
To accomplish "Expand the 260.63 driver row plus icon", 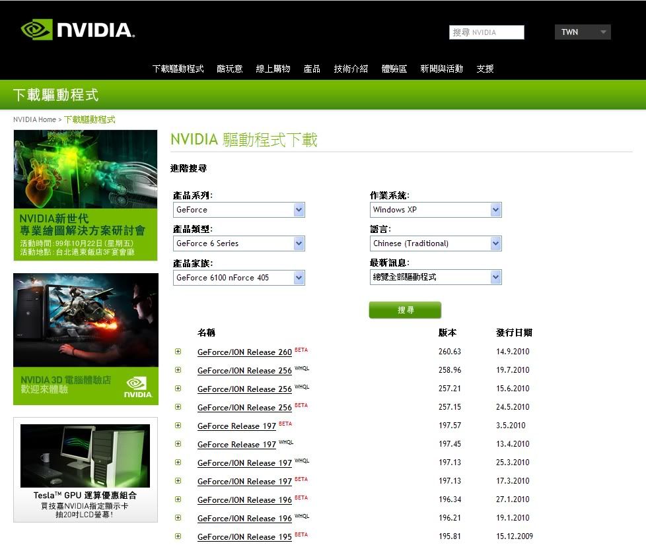I will click(x=178, y=352).
